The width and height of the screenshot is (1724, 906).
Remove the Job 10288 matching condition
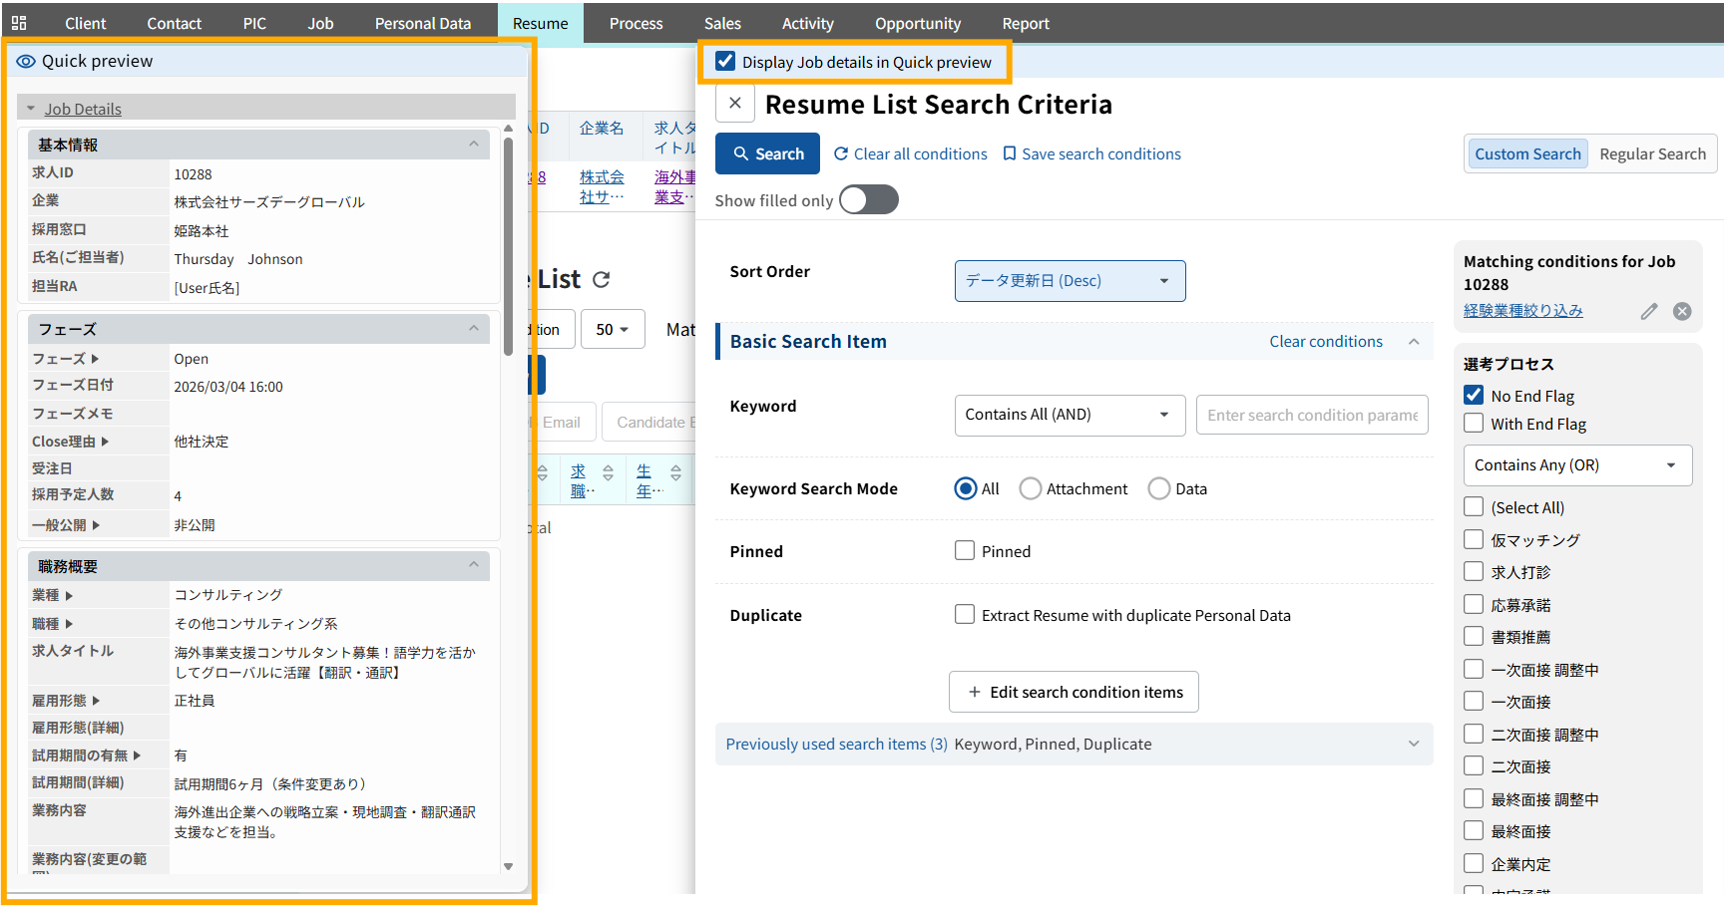click(x=1682, y=311)
